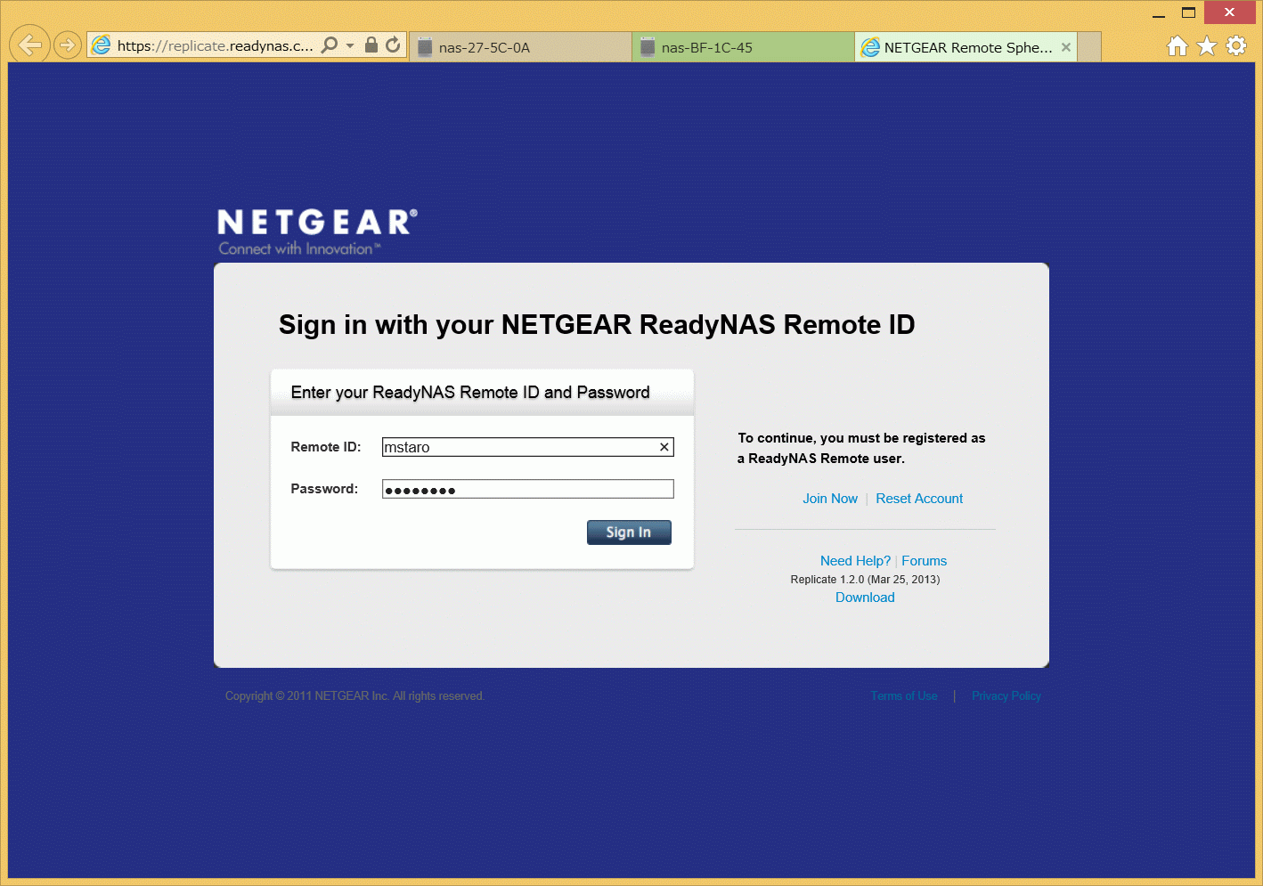The height and width of the screenshot is (886, 1263).
Task: Switch to the nas-BF-1C-45 tab
Action: [x=743, y=47]
